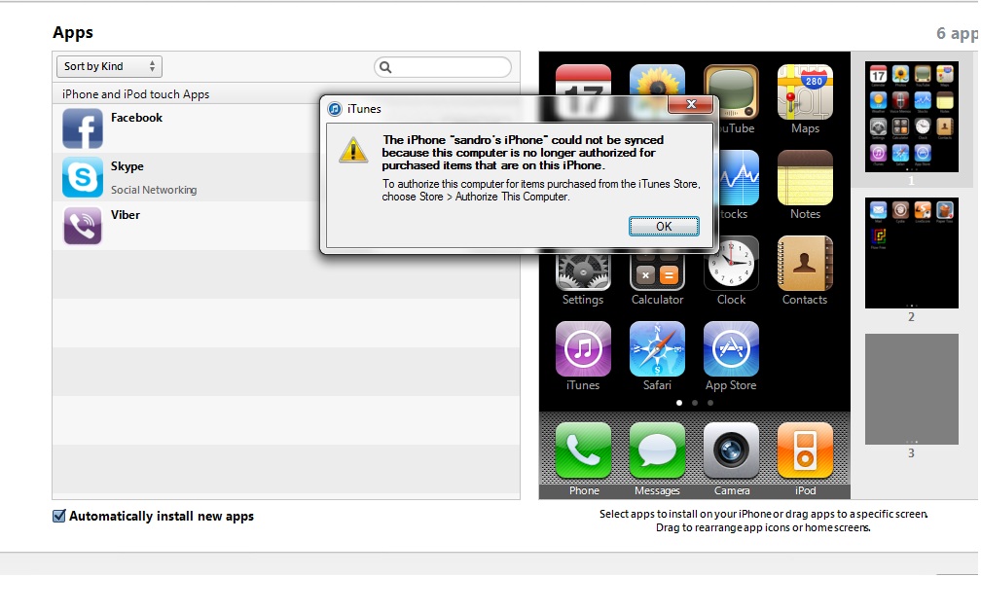Click OK in the iTunes dialog
981x613 pixels.
[664, 227]
